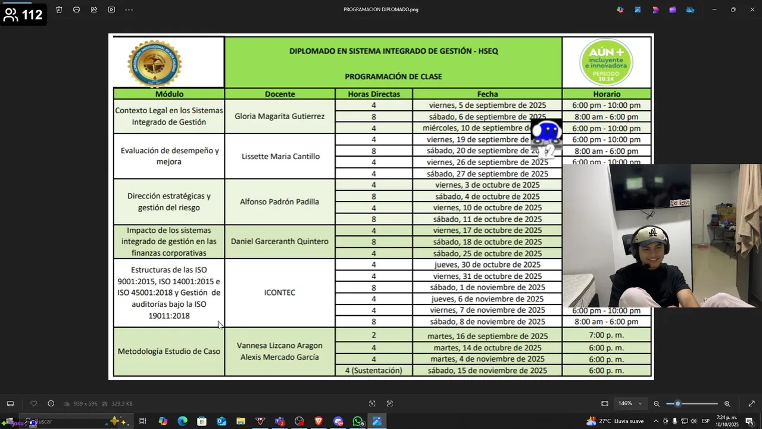This screenshot has height=429, width=762.
Task: Open Task View on the taskbar
Action: click(143, 421)
